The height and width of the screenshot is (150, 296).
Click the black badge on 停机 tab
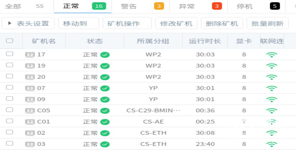click(x=275, y=6)
